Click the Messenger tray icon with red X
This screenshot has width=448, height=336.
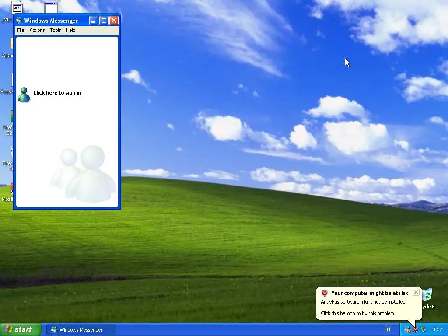pyautogui.click(x=407, y=330)
